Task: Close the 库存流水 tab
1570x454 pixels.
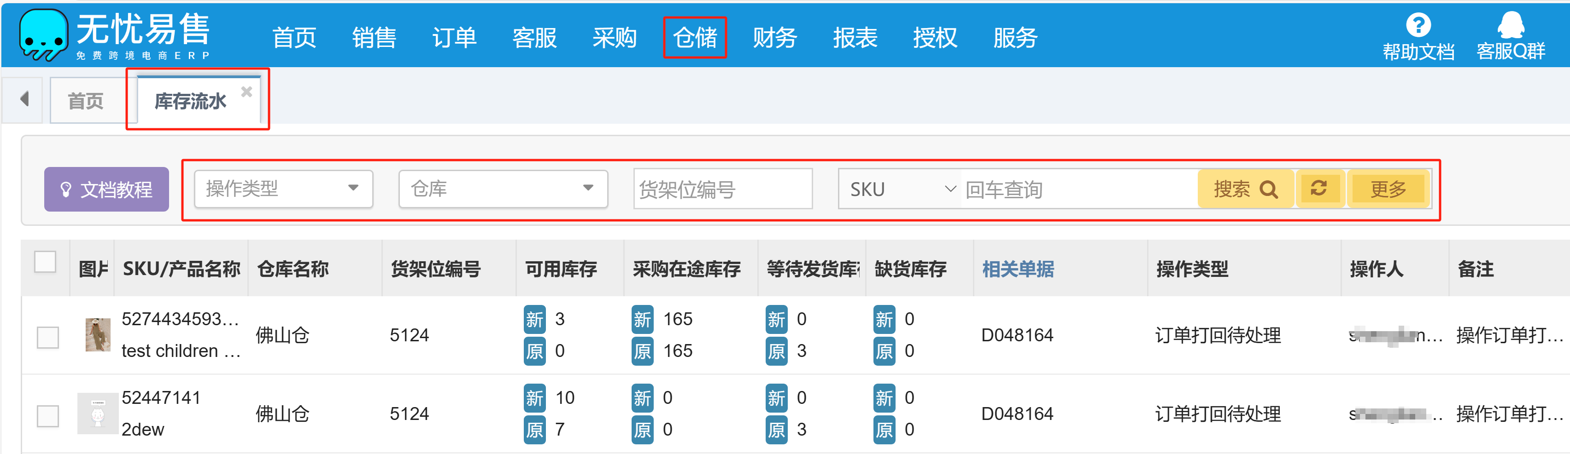Action: click(x=246, y=92)
